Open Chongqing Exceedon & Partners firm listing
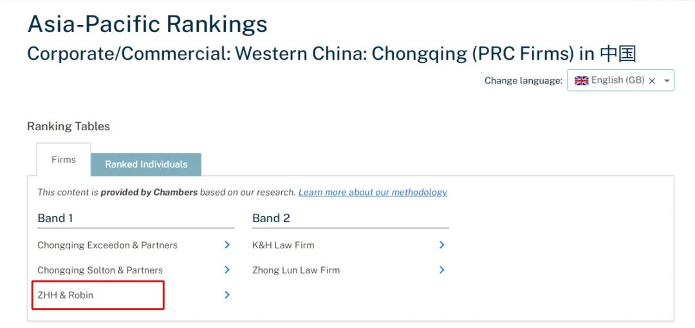 click(107, 245)
